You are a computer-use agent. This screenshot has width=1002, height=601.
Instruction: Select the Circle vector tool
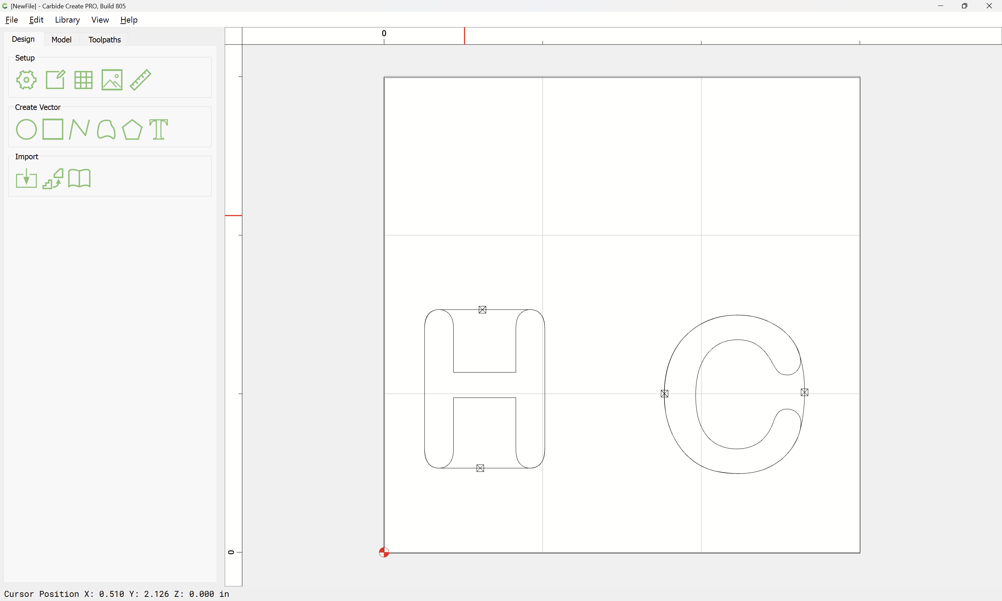26,130
